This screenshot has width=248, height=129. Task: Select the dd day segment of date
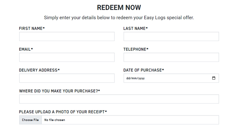click(128, 78)
